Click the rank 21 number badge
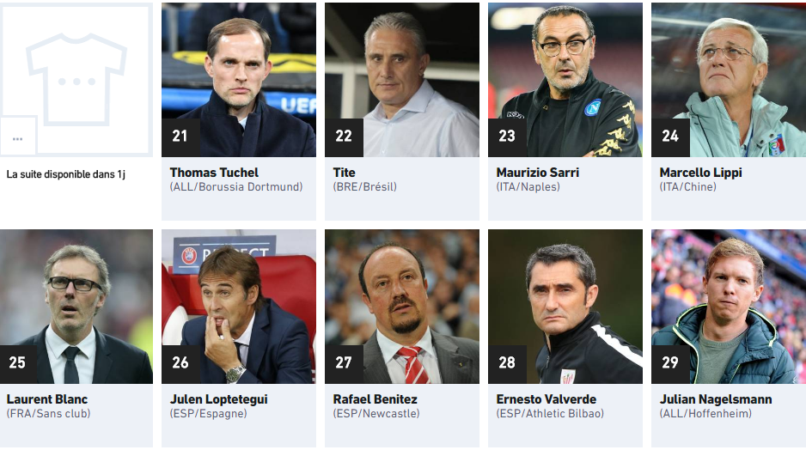This screenshot has height=456, width=806. pos(180,137)
